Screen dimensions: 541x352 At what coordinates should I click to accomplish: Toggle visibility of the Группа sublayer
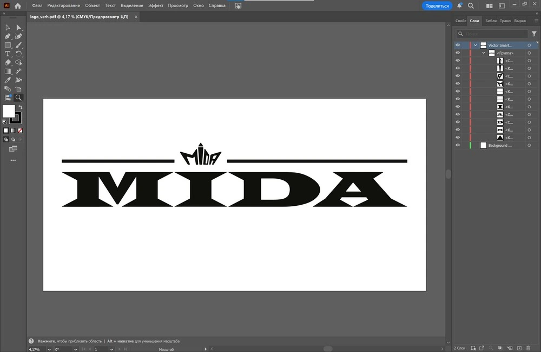(x=458, y=53)
